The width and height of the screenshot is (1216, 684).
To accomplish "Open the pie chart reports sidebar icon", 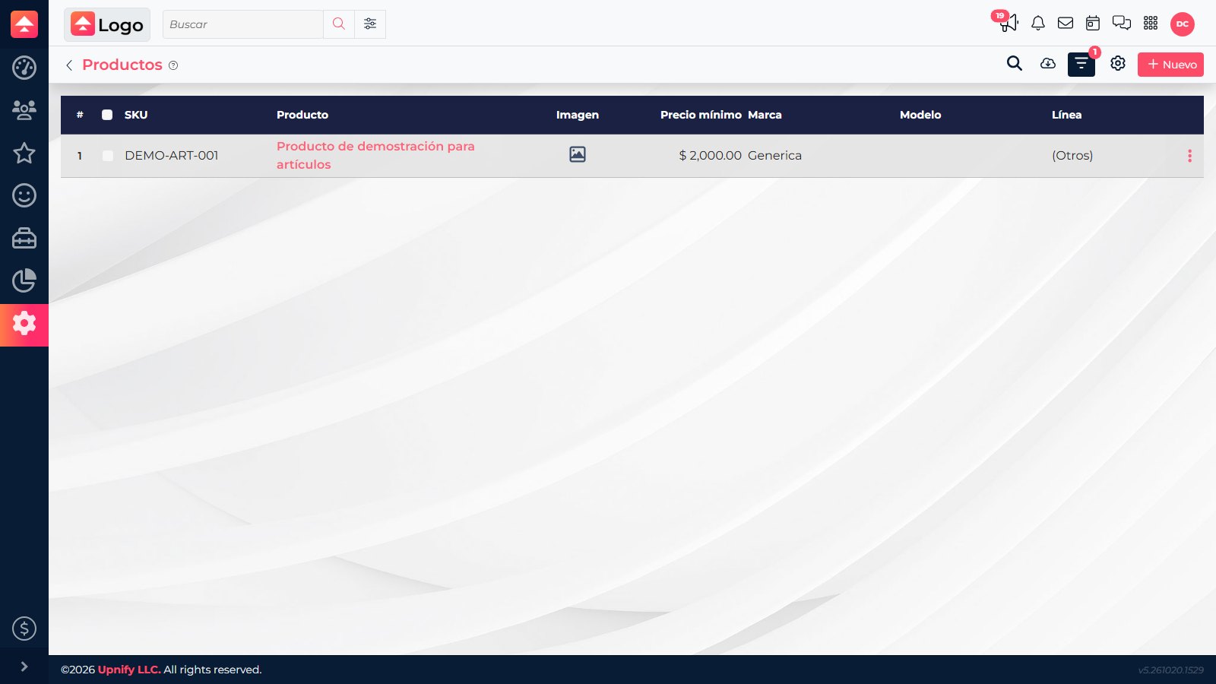I will tap(24, 280).
